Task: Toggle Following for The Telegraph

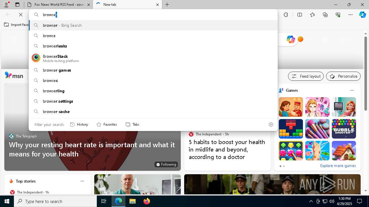Action: [x=166, y=164]
